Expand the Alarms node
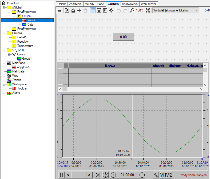 [4, 93]
